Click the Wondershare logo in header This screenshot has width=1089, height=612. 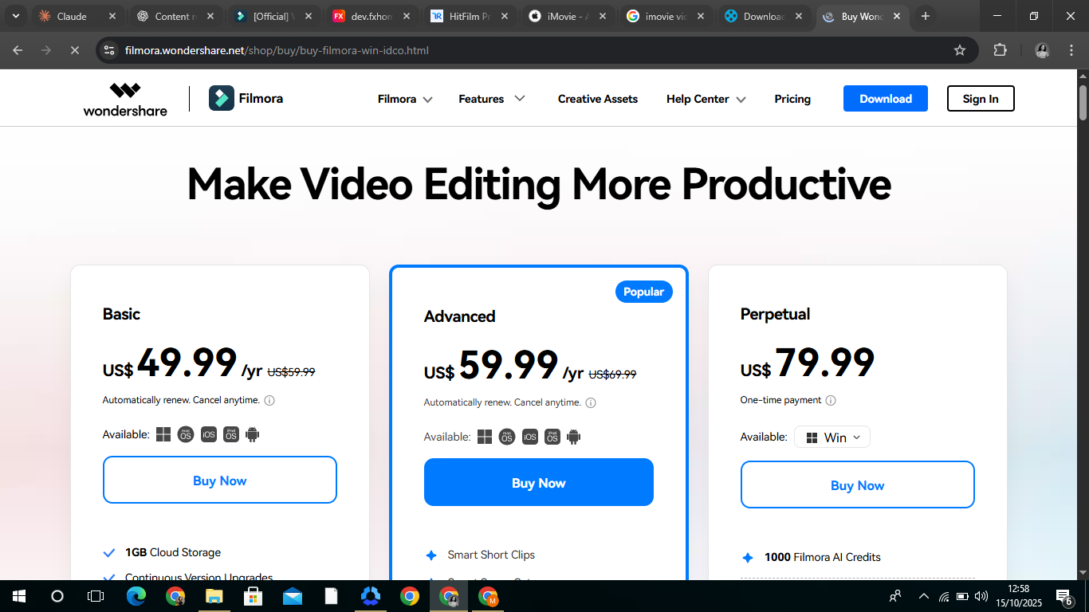coord(125,99)
